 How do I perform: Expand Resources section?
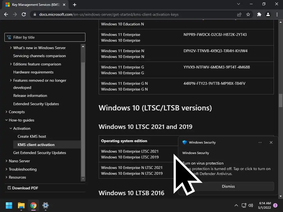pyautogui.click(x=6, y=177)
